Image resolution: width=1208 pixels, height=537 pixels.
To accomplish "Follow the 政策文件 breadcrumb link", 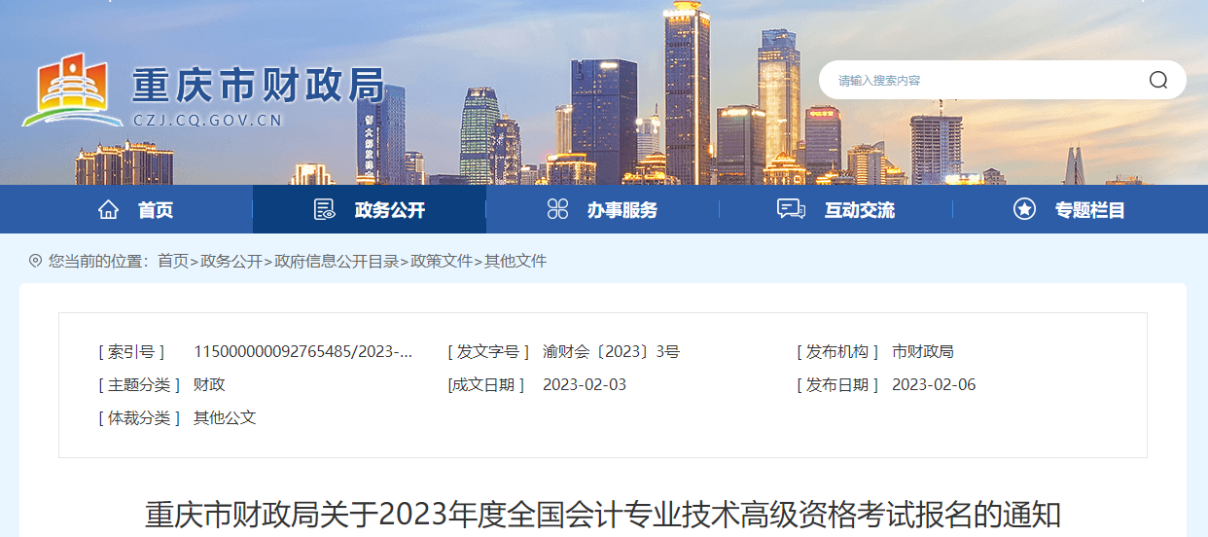I will click(x=442, y=261).
